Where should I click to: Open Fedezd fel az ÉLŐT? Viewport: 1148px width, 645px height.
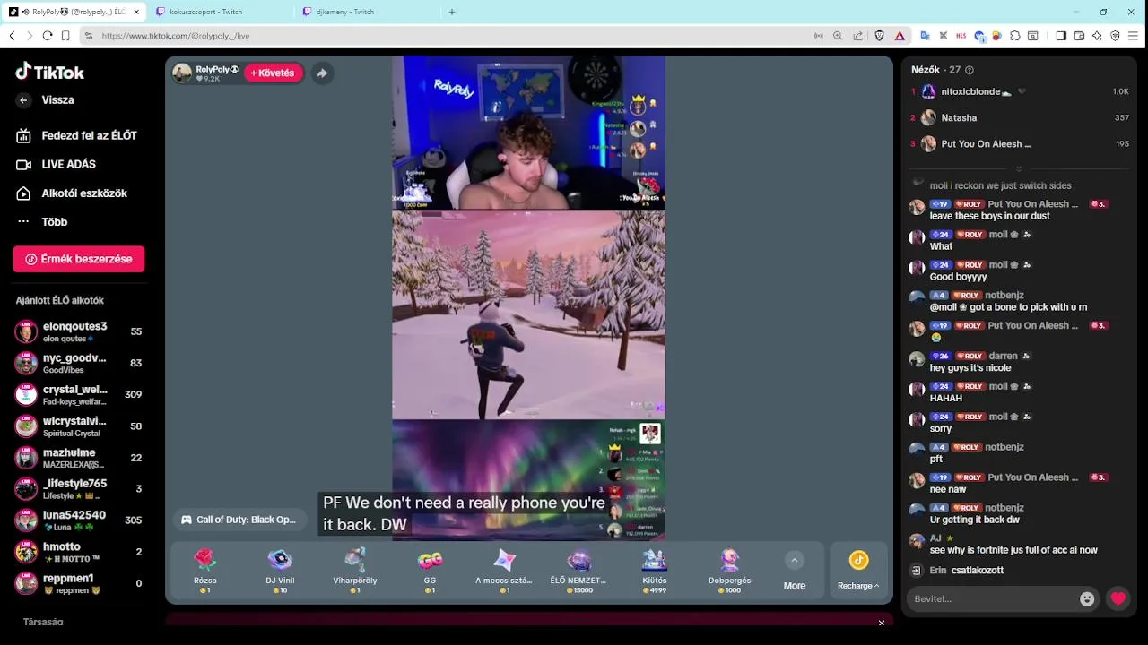(x=78, y=136)
